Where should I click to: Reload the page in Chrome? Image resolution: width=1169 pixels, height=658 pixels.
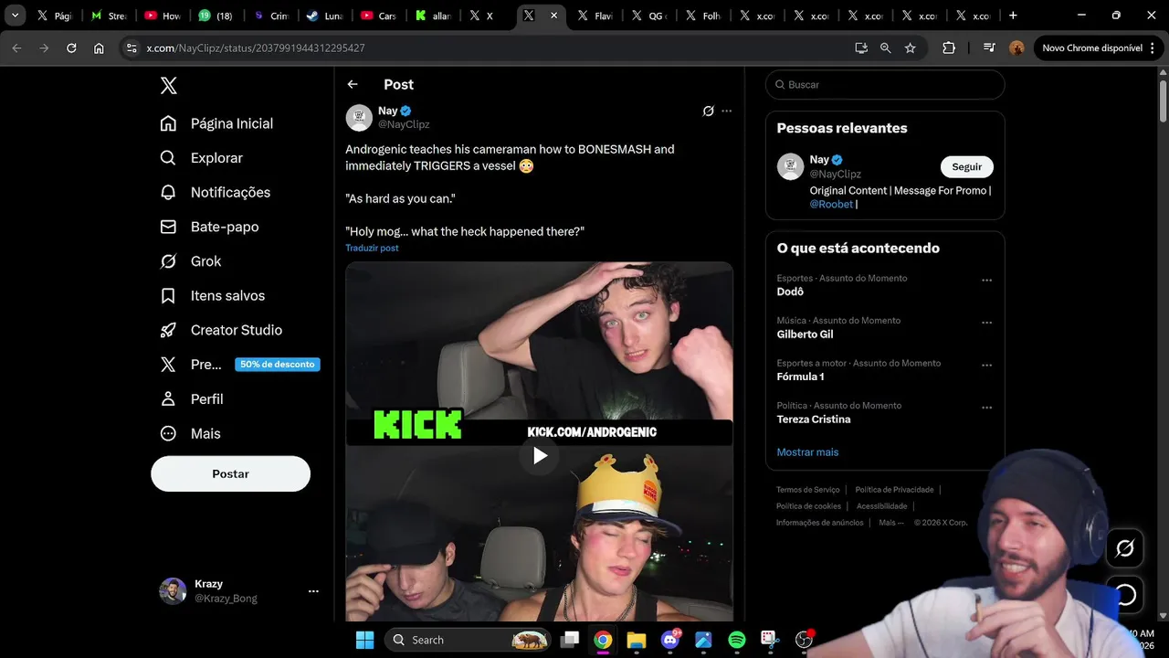tap(71, 48)
